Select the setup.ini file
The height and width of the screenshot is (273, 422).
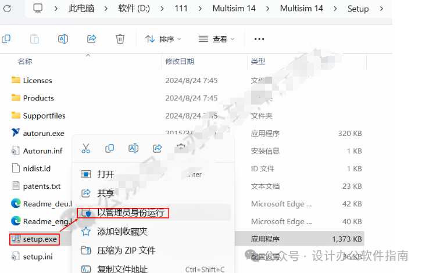coord(38,257)
